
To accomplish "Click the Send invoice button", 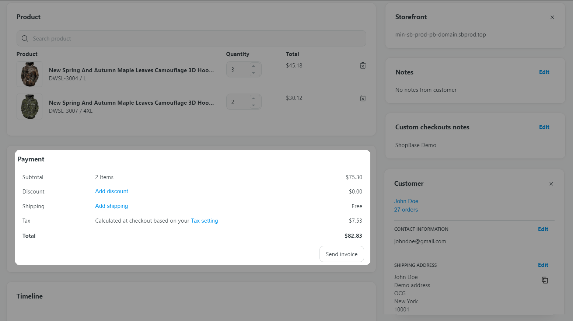I will [x=342, y=254].
